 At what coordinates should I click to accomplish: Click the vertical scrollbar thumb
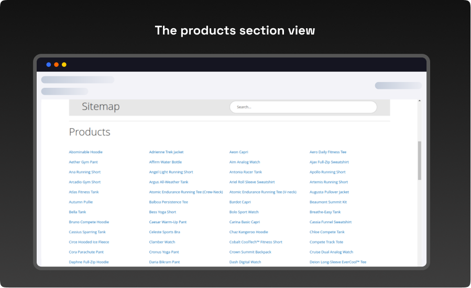coord(419,160)
